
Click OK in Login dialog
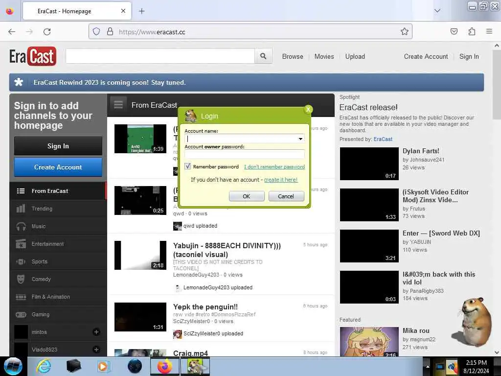point(247,196)
